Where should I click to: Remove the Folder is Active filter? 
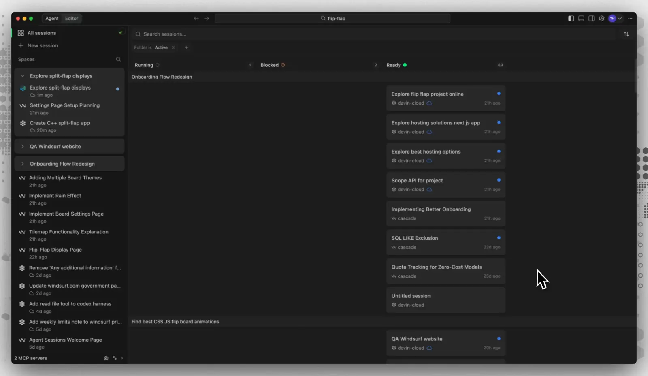pyautogui.click(x=173, y=47)
